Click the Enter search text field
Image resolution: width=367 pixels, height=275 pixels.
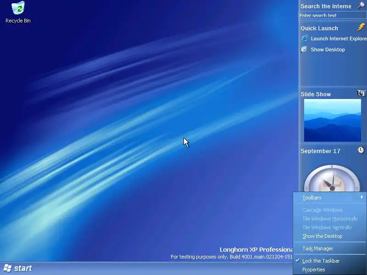click(x=333, y=16)
